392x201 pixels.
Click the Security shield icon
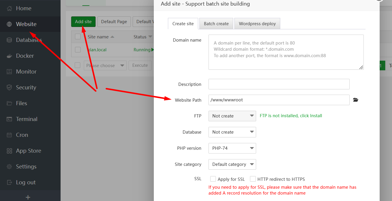[9, 88]
